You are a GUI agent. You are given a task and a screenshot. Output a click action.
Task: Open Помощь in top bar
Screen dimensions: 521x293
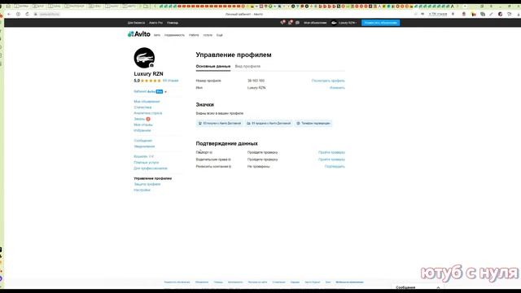pos(173,23)
